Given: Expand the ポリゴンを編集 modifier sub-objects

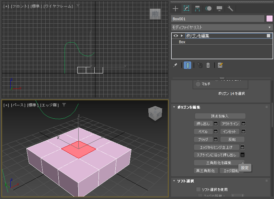Looking at the screenshot, I should coord(182,36).
